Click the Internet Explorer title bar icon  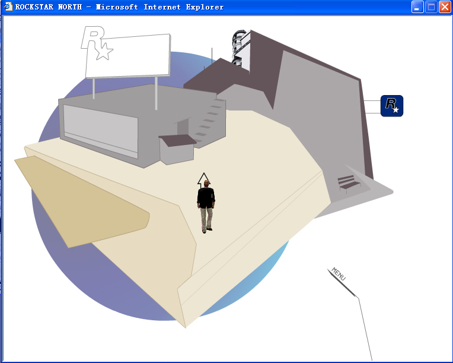pyautogui.click(x=8, y=7)
